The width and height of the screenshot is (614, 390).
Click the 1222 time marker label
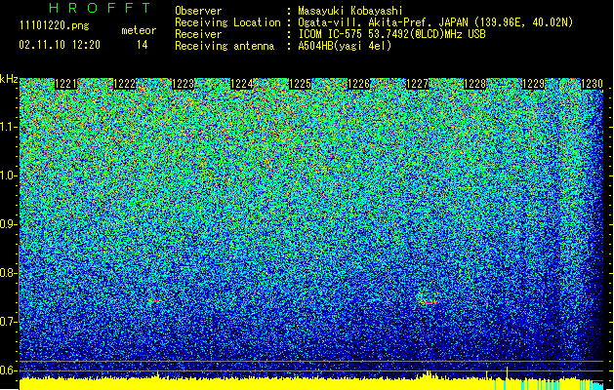[125, 84]
